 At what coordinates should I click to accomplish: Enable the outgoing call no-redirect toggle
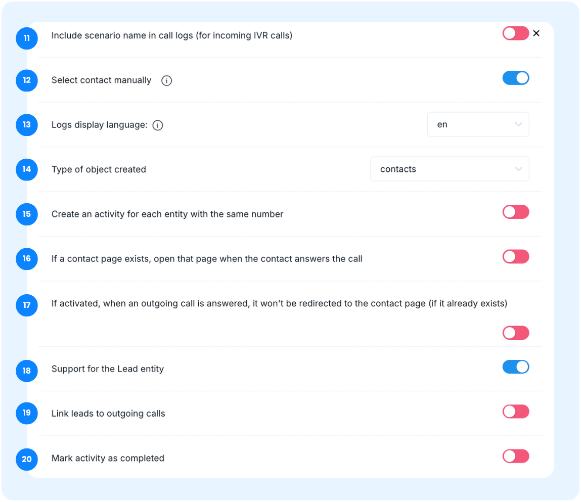click(515, 333)
